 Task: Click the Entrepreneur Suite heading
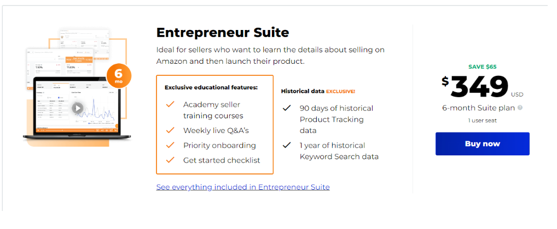point(223,33)
